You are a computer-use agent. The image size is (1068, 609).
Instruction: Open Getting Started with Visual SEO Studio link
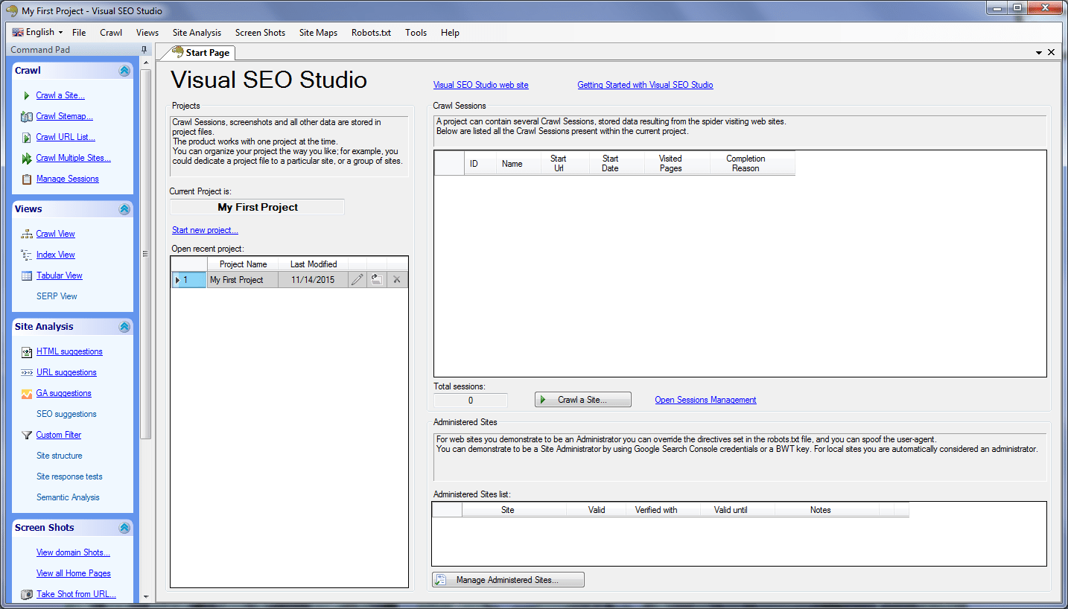click(645, 85)
